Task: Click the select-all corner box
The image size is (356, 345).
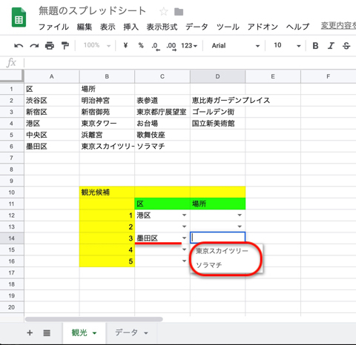Action: pyautogui.click(x=12, y=76)
